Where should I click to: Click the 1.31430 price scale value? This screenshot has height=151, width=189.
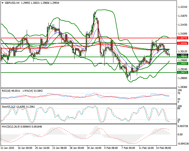tap(183, 25)
